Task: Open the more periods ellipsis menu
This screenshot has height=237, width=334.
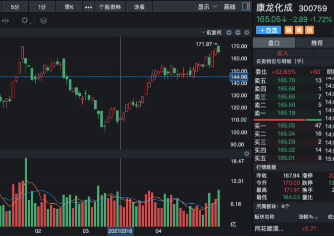Action: tap(88, 7)
